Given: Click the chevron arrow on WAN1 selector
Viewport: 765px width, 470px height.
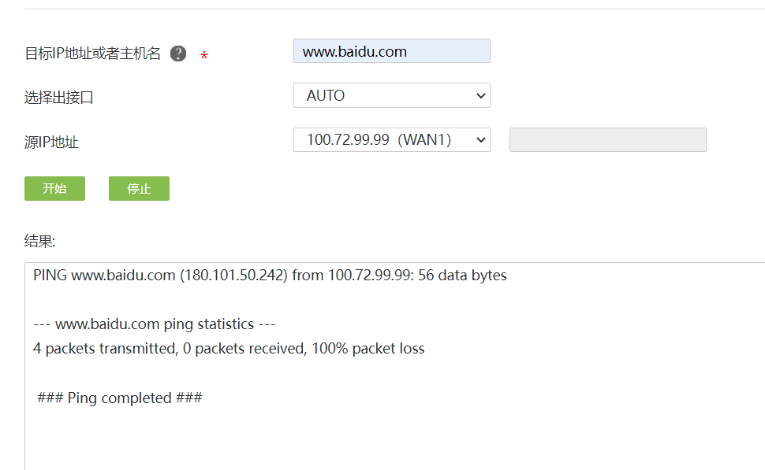Looking at the screenshot, I should [x=481, y=140].
